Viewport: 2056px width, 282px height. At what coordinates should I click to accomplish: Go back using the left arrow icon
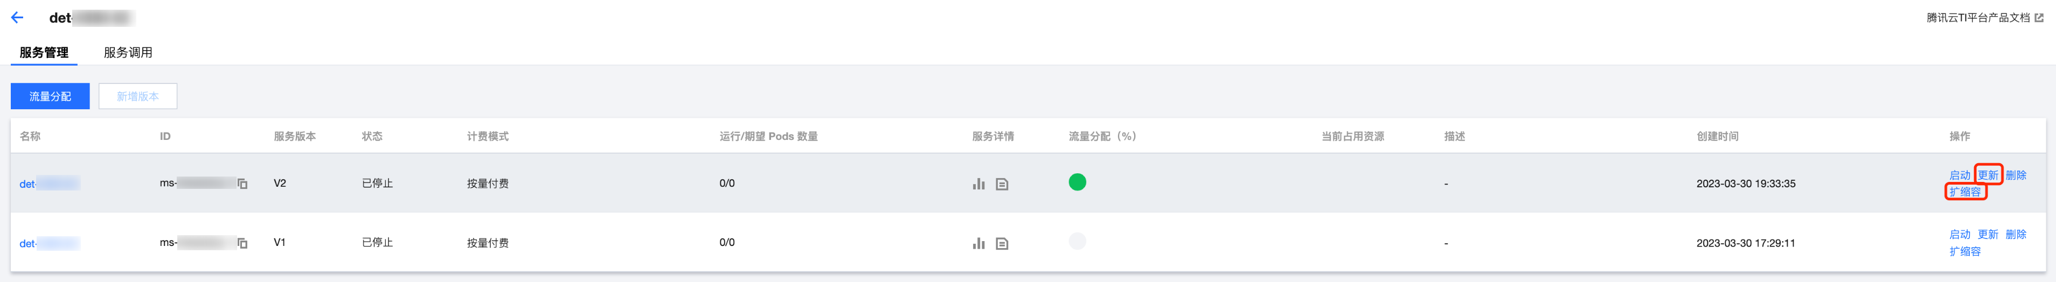click(17, 18)
